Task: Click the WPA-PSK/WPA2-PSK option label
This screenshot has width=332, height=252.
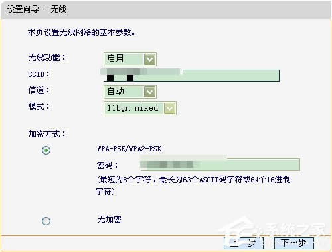Action: (129, 149)
